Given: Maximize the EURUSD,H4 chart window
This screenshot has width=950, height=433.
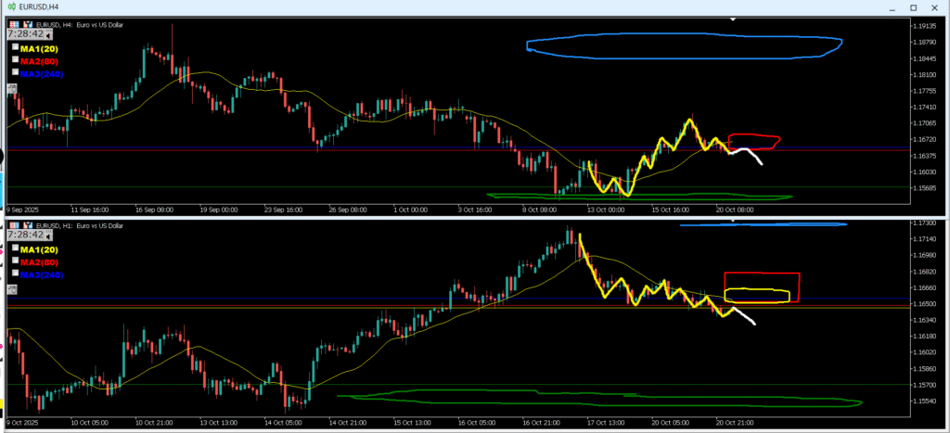Looking at the screenshot, I should pyautogui.click(x=914, y=6).
